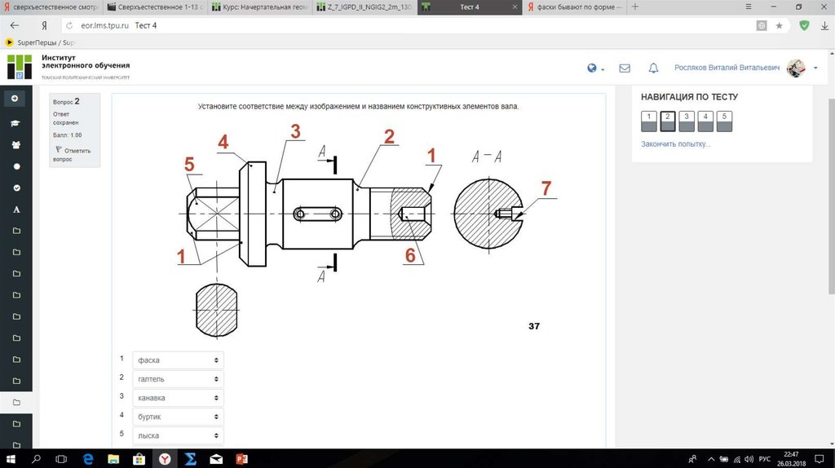Open PowerPoint from the taskbar

[x=241, y=458]
